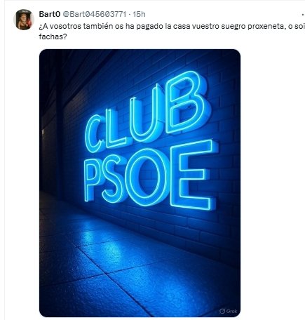Click the word 'fachas?' in tweet text
Viewport: 305px width, 320px height.
(x=53, y=36)
